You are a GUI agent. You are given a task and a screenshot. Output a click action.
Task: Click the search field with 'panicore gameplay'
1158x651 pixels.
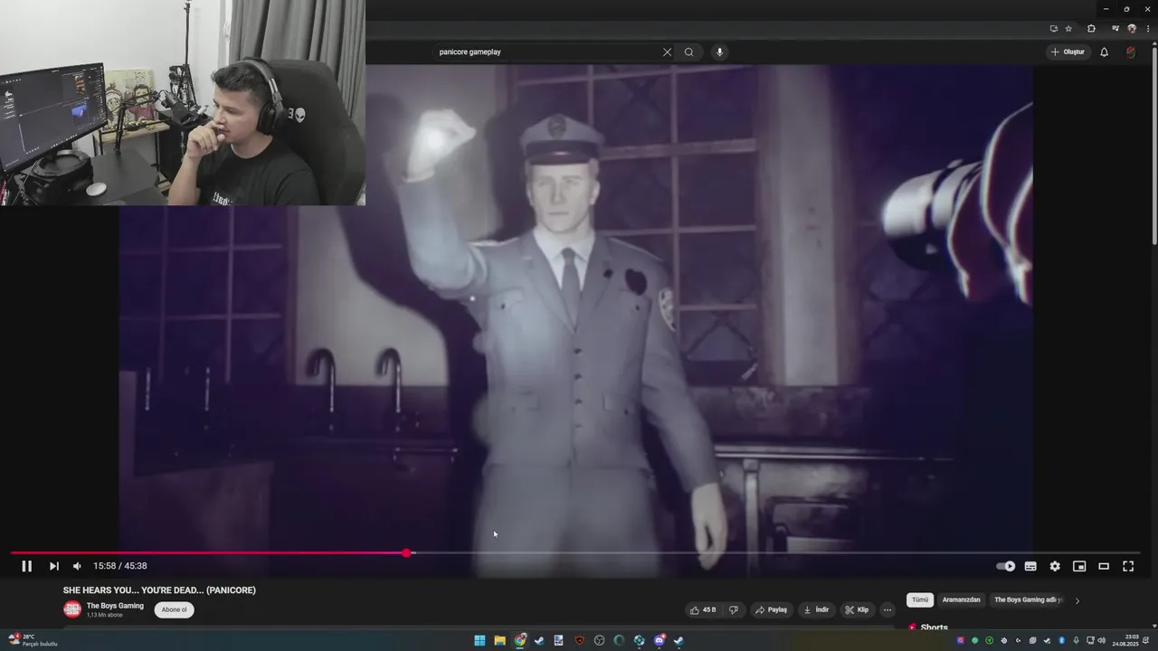[x=547, y=52]
